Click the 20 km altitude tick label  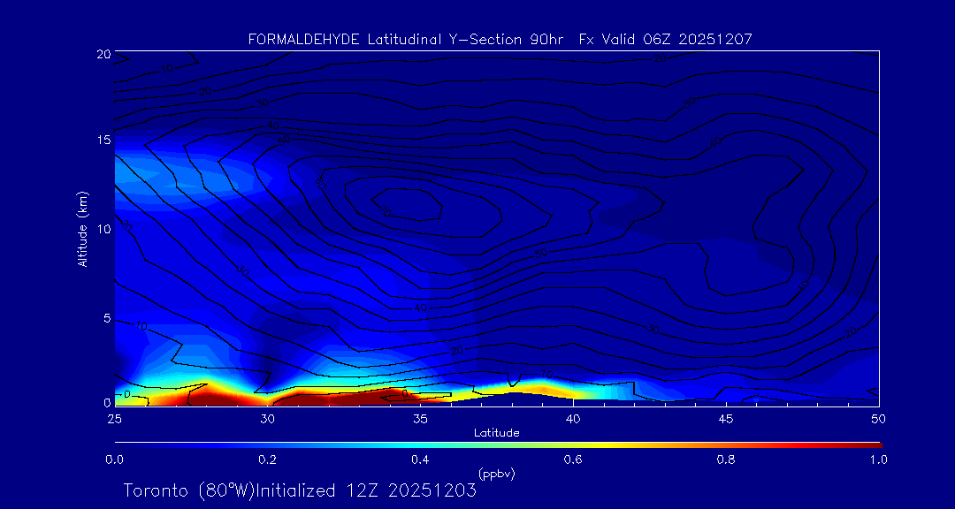click(103, 54)
